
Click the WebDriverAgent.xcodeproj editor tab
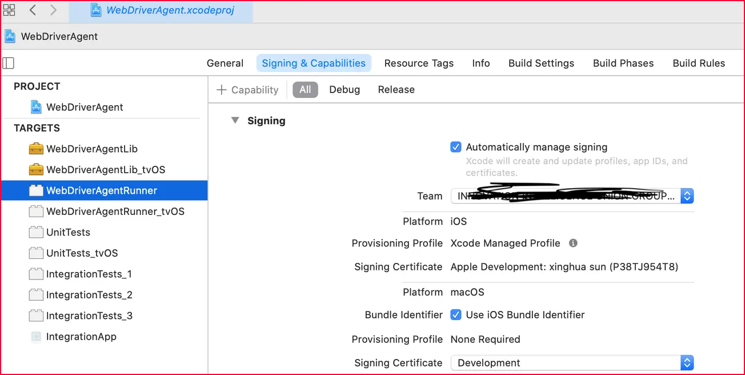[161, 11]
